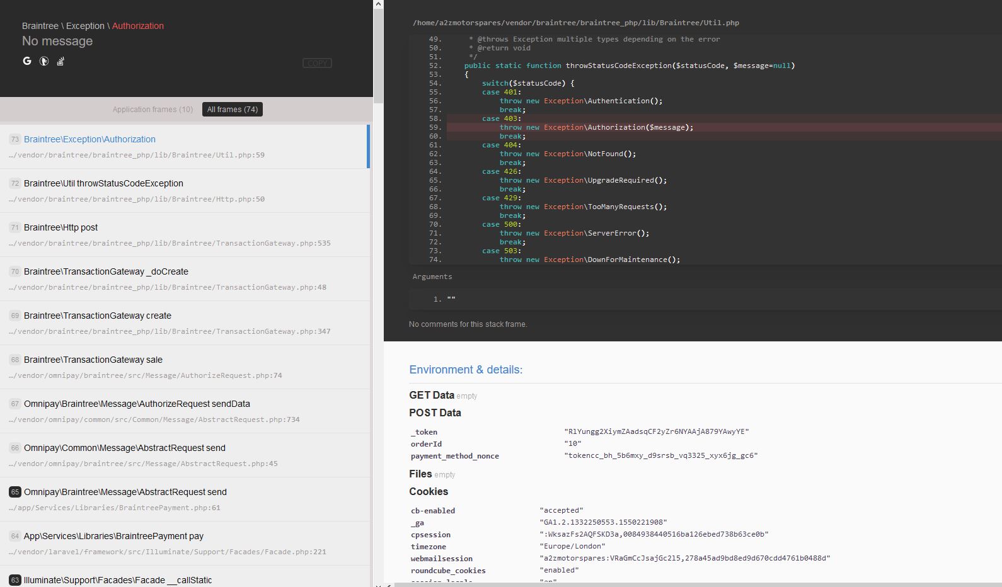Click the Files heading
Viewport: 1002px width, 587px height.
420,474
